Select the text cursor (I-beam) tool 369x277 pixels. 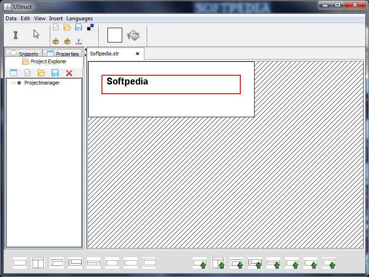(16, 35)
